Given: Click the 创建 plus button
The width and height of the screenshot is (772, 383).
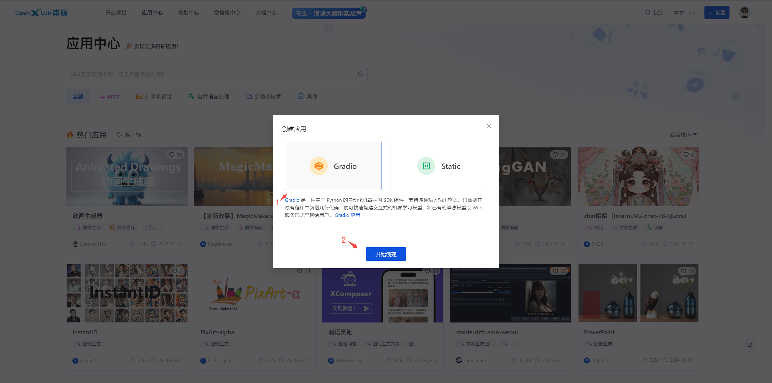Looking at the screenshot, I should [717, 13].
